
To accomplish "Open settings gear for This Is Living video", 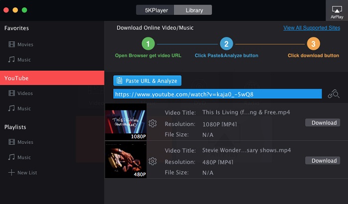I will pyautogui.click(x=153, y=123).
